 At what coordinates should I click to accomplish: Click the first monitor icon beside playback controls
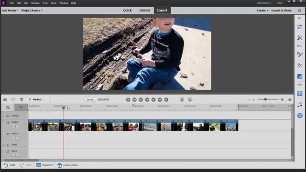tap(182, 100)
